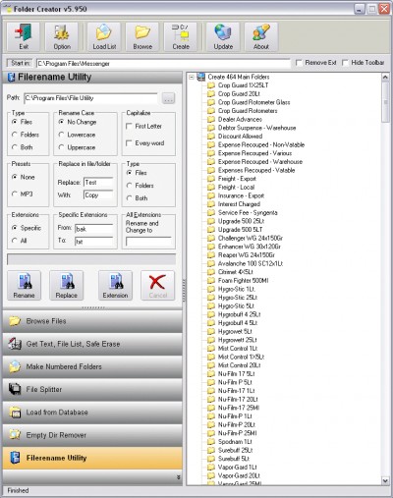Click the From extension field
The image size is (393, 498).
point(94,229)
